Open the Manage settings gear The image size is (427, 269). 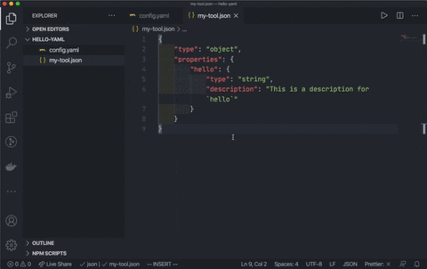click(11, 245)
